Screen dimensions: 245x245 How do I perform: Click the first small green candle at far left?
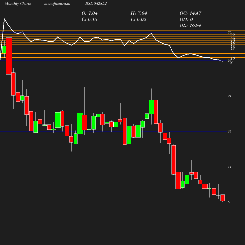click(4, 49)
